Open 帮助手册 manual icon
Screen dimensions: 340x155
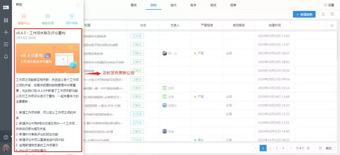coord(48,16)
